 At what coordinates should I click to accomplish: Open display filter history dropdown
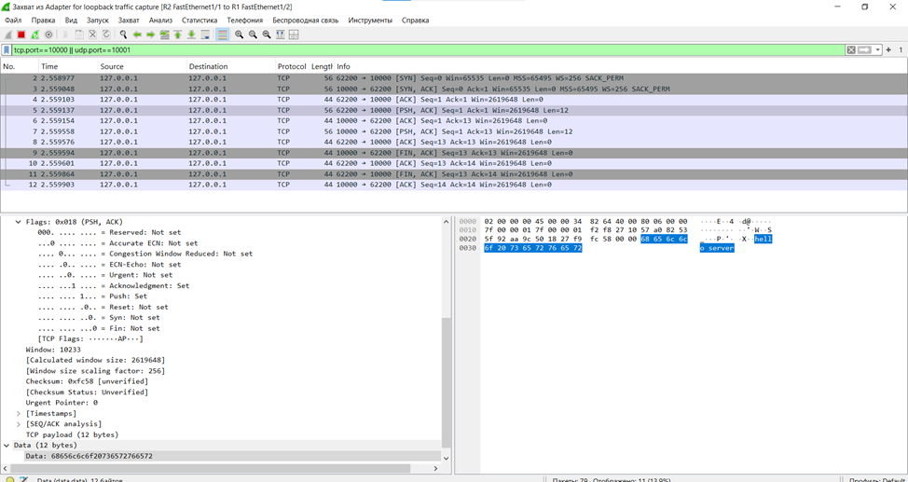tap(878, 50)
